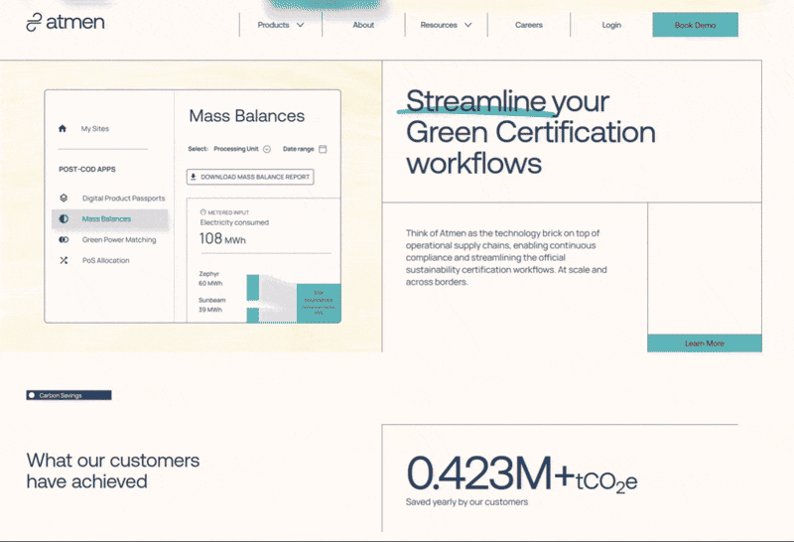Open Digital Product Passports
The width and height of the screenshot is (794, 542).
tap(123, 199)
